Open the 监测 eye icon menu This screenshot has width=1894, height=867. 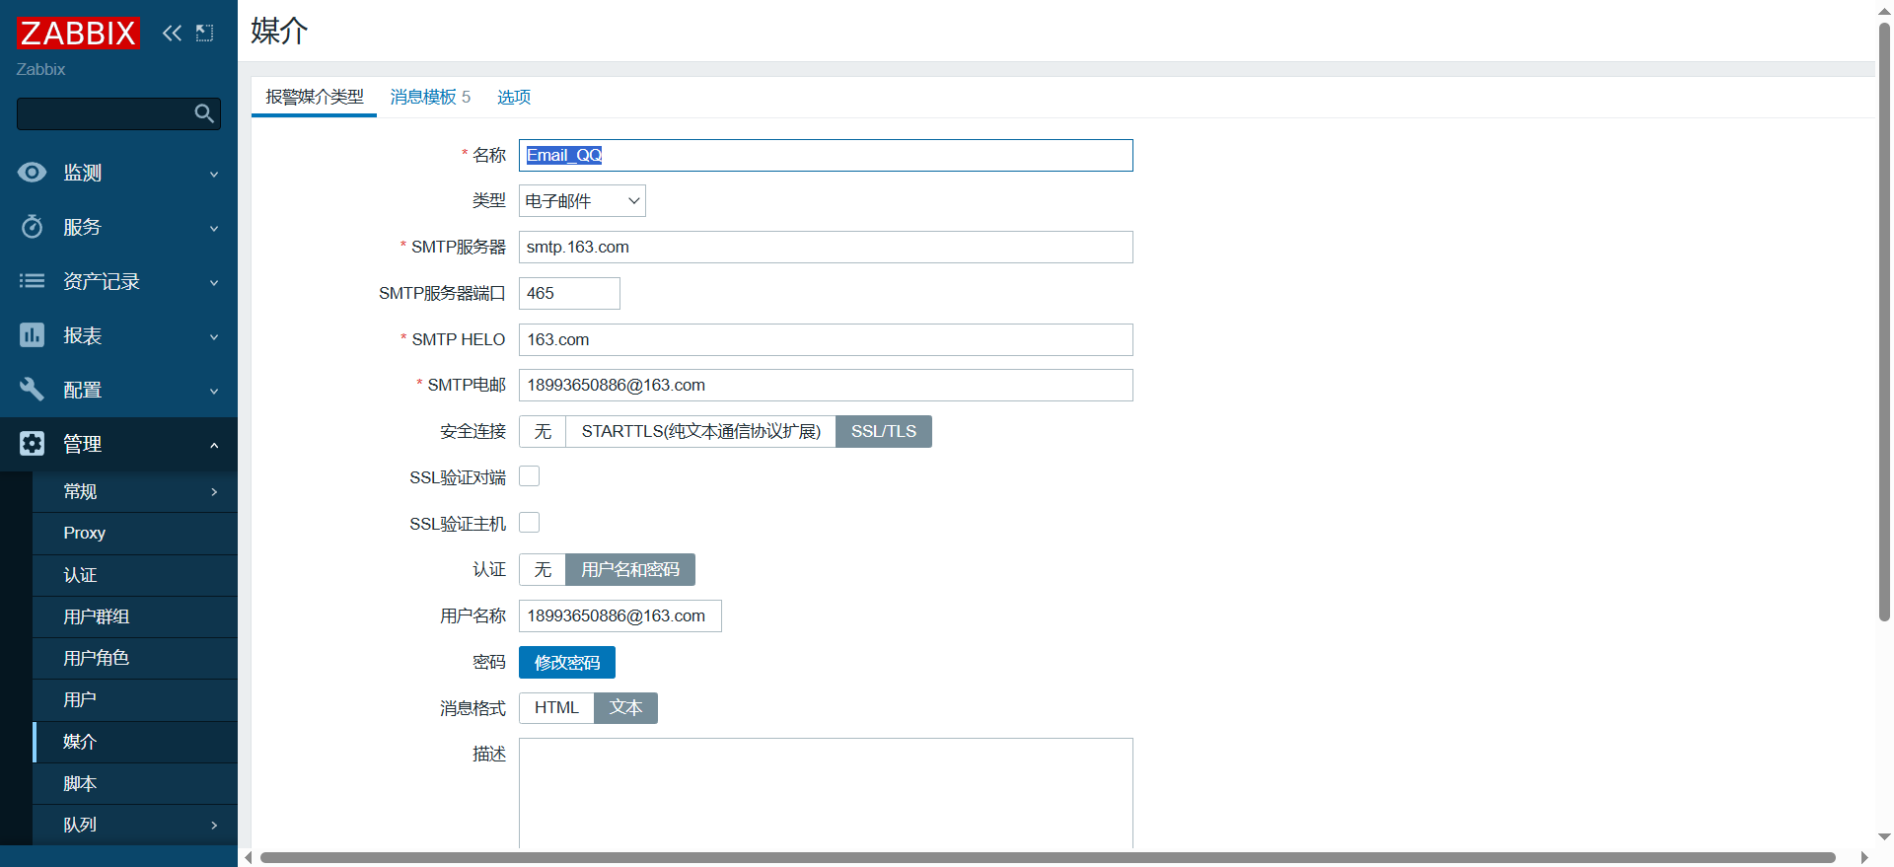click(33, 173)
